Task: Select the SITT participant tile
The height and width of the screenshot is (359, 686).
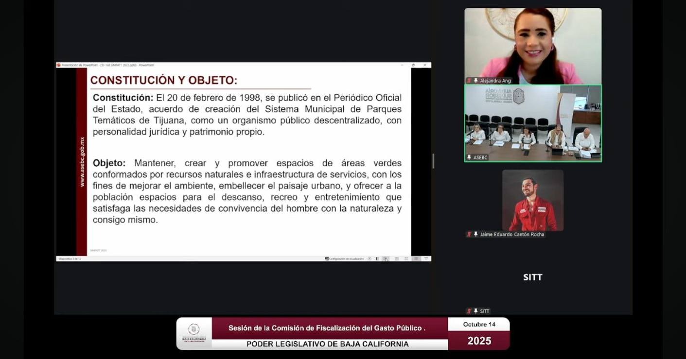Action: pos(532,277)
